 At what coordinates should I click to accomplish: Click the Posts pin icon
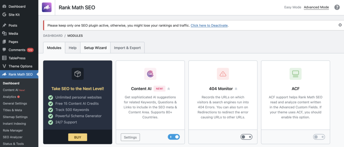point(4,25)
